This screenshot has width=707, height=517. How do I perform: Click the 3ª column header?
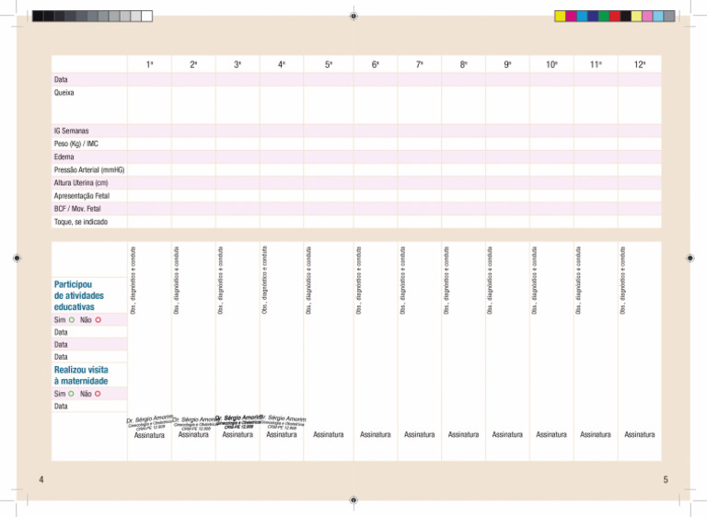coord(238,64)
